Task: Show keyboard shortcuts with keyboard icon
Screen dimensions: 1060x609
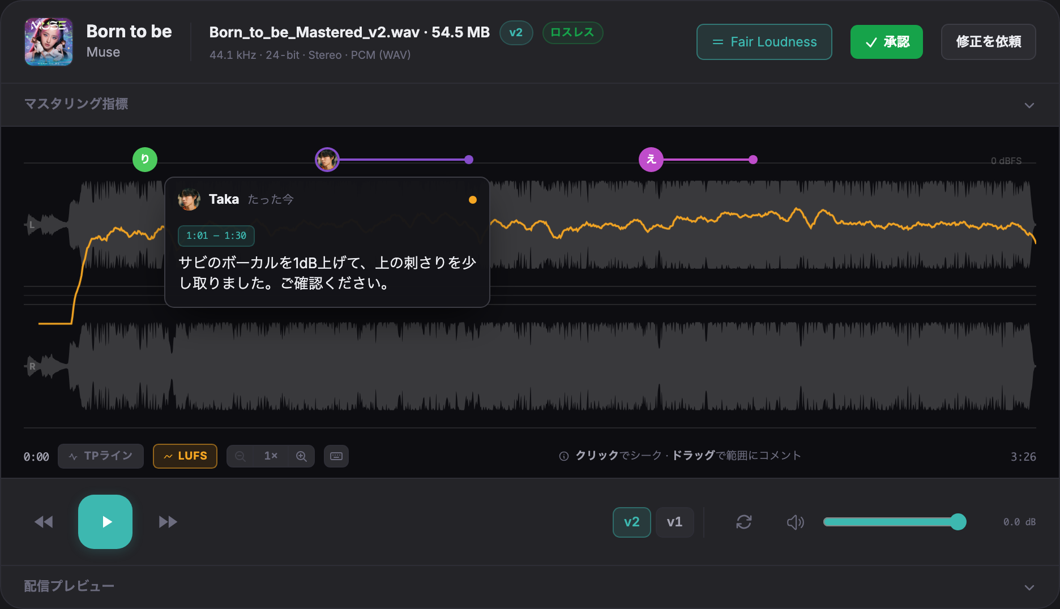Action: coord(336,456)
